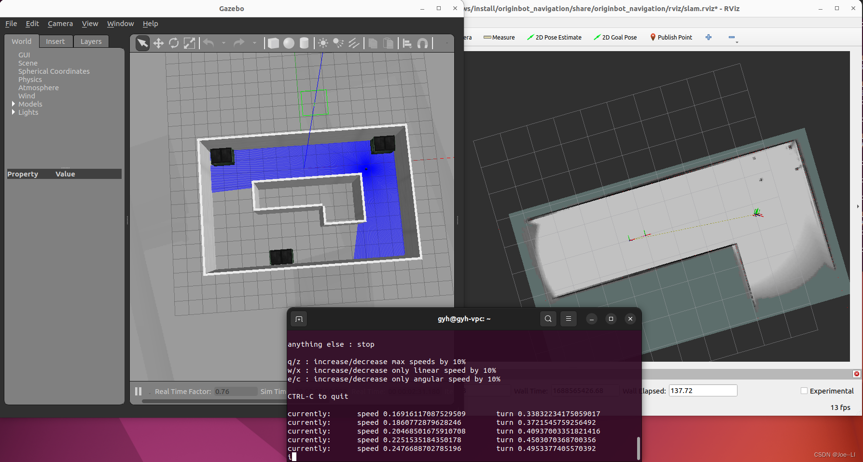Image resolution: width=863 pixels, height=462 pixels.
Task: Click the Gazebo window title bar
Action: 232,9
